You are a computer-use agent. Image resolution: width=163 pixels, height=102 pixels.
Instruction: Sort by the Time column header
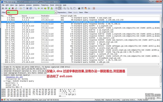[x=10, y=16]
